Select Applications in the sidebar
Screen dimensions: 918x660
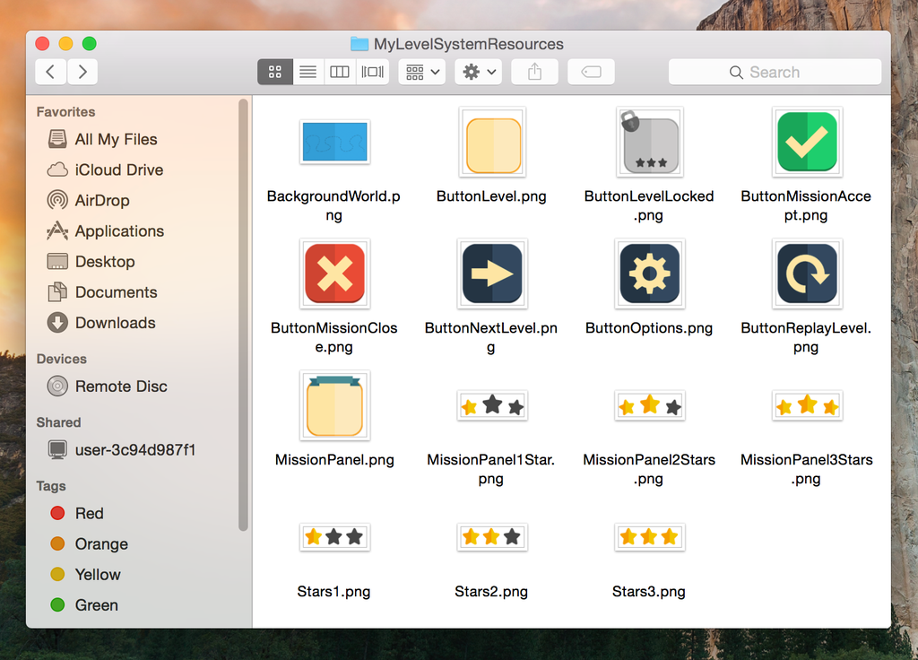(118, 230)
